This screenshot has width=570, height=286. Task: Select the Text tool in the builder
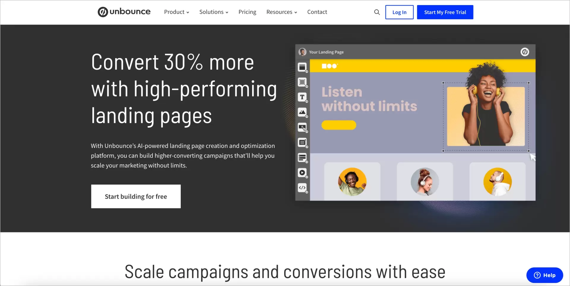click(x=303, y=97)
